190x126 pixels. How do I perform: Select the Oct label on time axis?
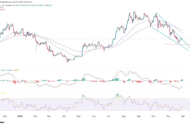coord(154,116)
